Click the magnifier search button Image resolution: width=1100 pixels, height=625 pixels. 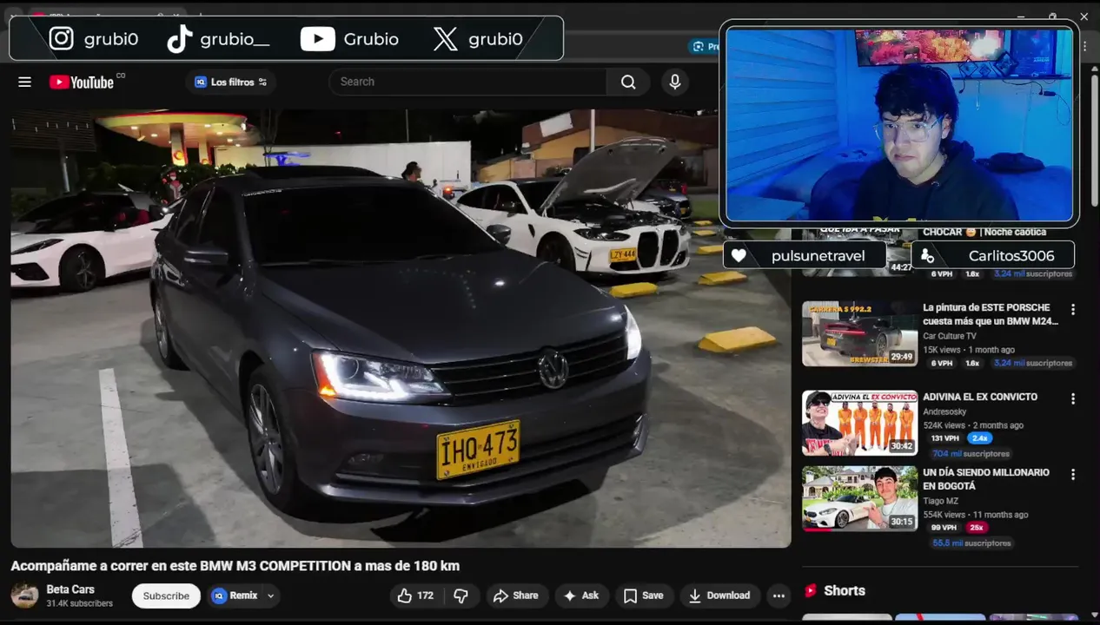click(x=628, y=82)
